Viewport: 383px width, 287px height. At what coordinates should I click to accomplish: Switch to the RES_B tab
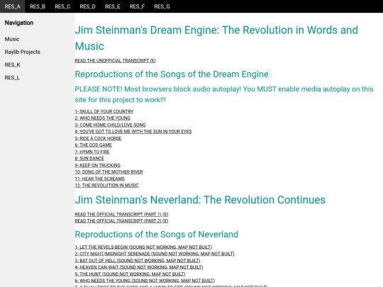tap(38, 6)
